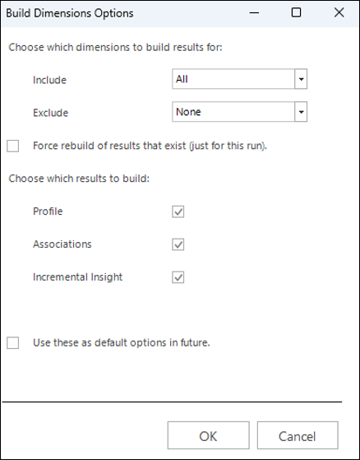The width and height of the screenshot is (360, 460).
Task: Open the Exclude dropdown arrow
Action: [301, 112]
